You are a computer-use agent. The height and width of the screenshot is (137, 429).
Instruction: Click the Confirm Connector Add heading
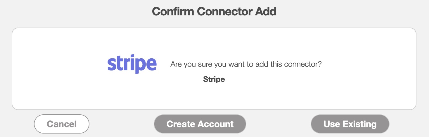(x=214, y=12)
